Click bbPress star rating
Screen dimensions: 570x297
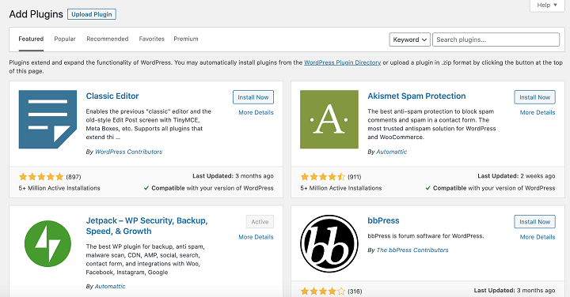coord(323,291)
